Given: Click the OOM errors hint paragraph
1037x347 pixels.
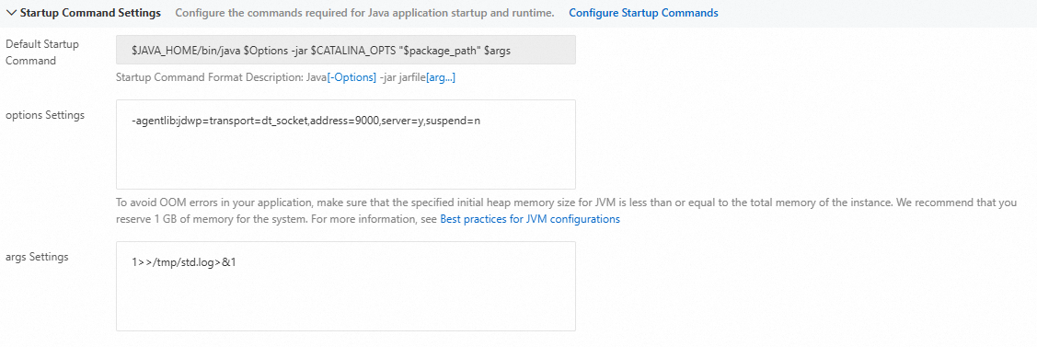Looking at the screenshot, I should coord(566,211).
